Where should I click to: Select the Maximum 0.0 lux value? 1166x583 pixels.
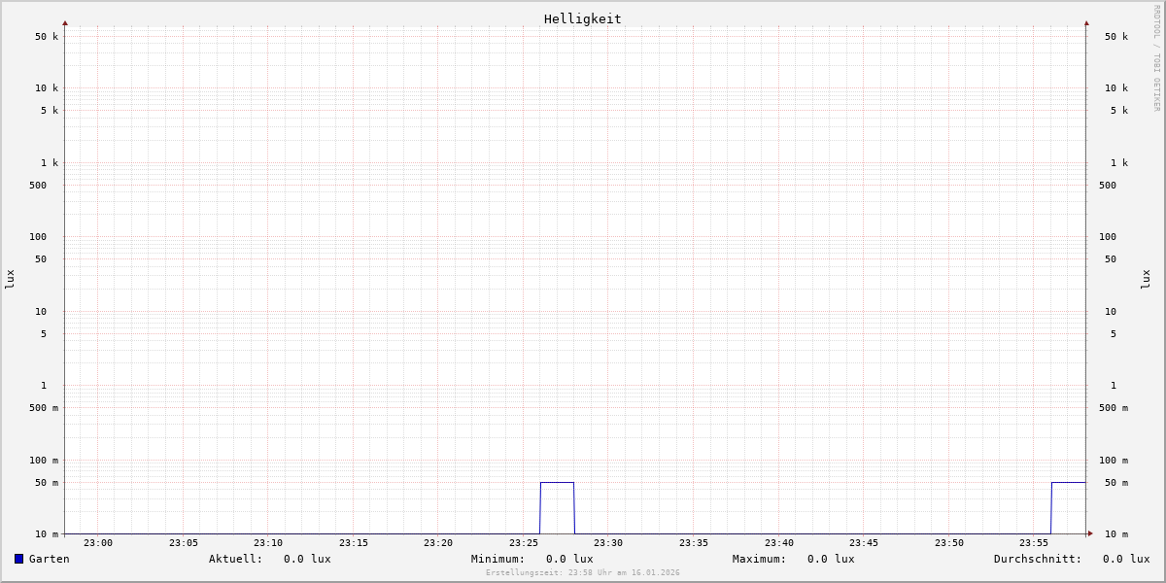[831, 559]
